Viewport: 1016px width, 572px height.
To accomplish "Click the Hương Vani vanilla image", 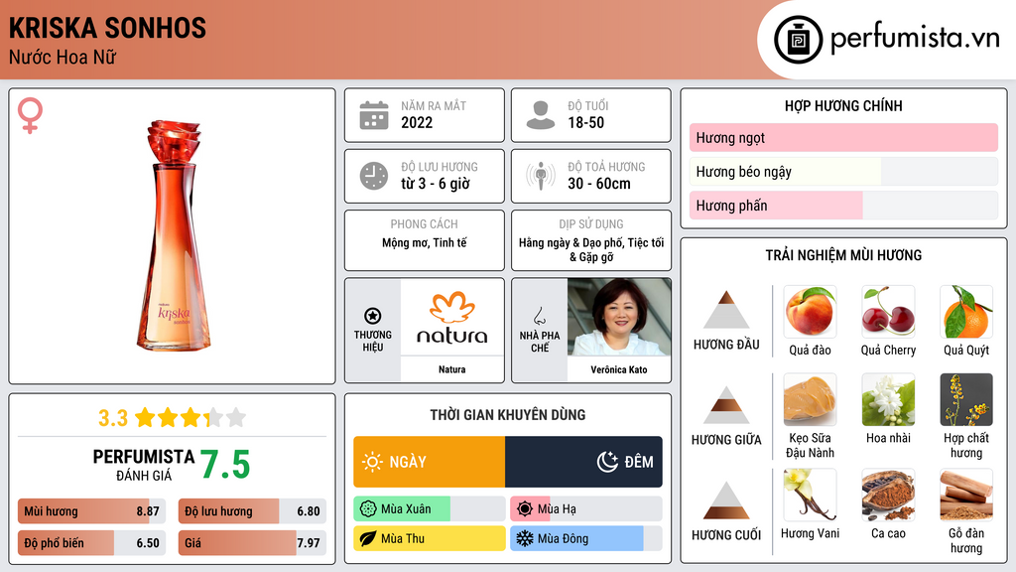I will 810,495.
